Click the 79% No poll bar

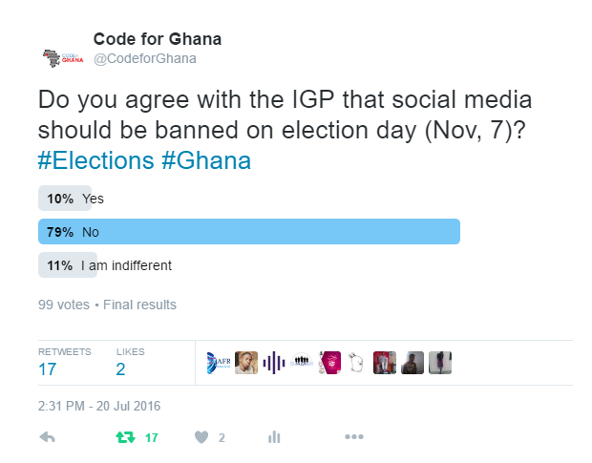point(249,232)
